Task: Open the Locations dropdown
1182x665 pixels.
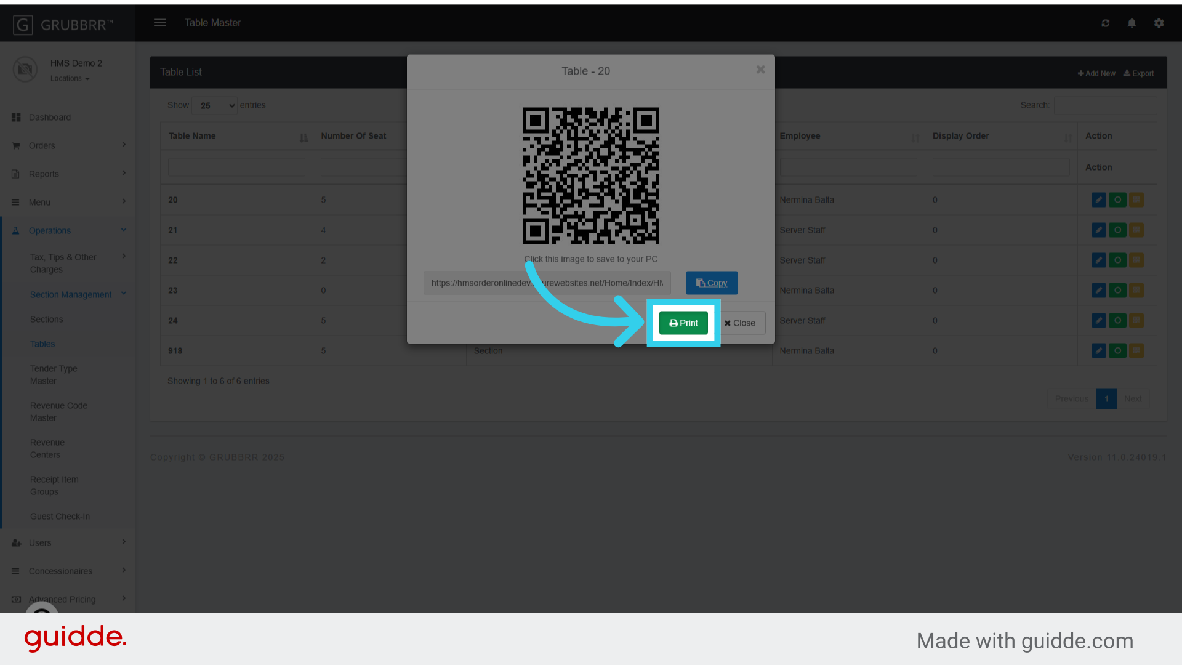Action: pyautogui.click(x=70, y=79)
